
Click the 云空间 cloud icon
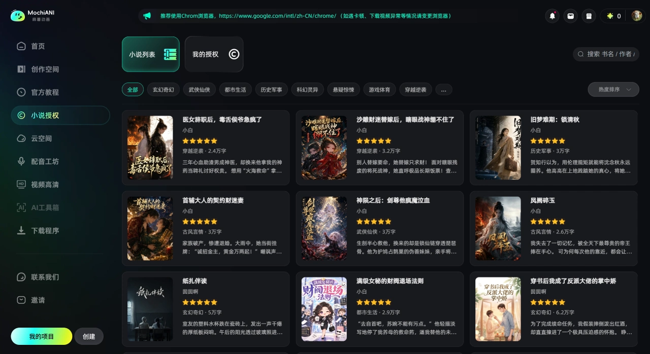click(21, 138)
